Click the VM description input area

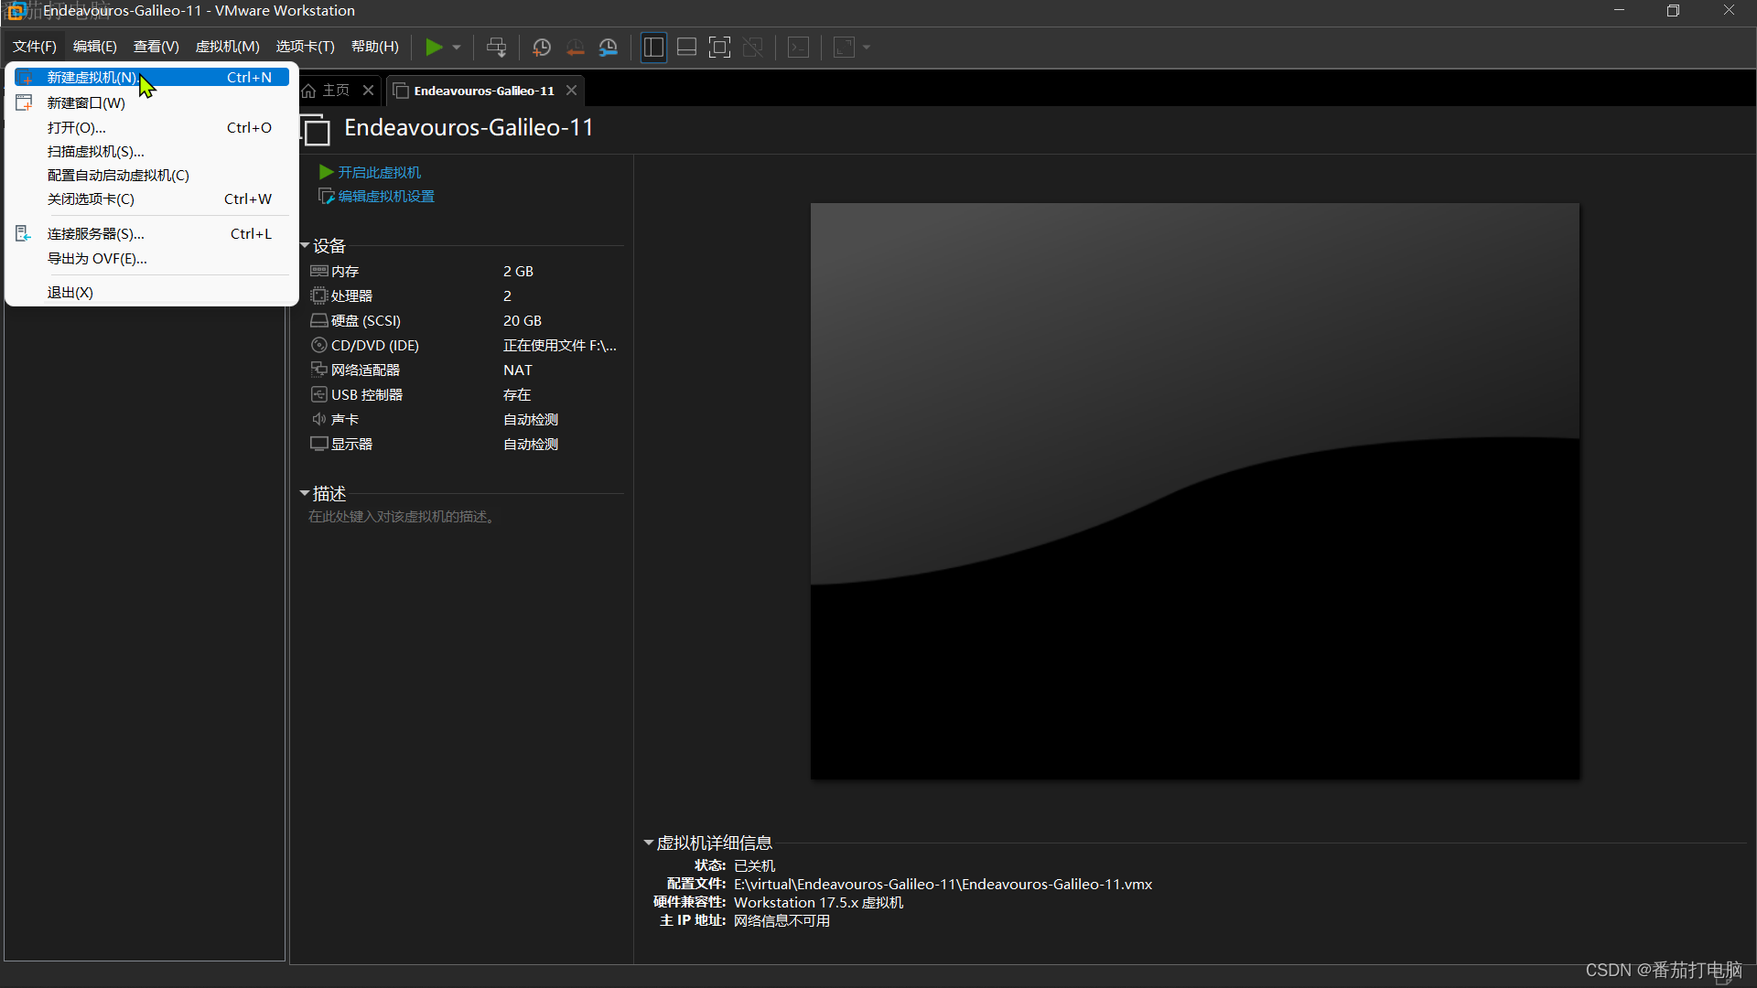pos(401,516)
